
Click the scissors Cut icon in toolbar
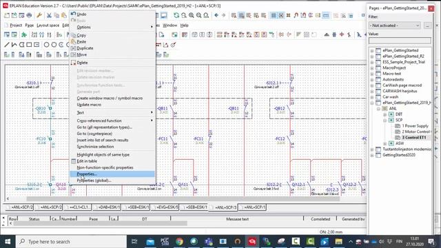(49, 15)
